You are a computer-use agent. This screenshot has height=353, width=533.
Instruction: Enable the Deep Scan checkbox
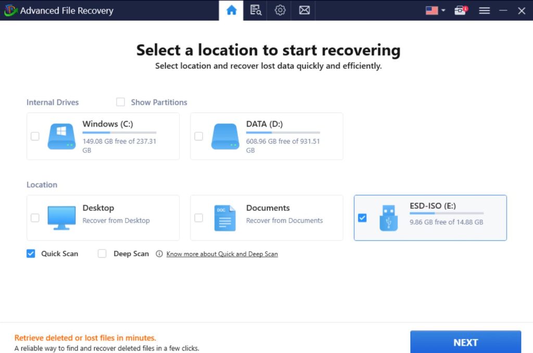102,254
